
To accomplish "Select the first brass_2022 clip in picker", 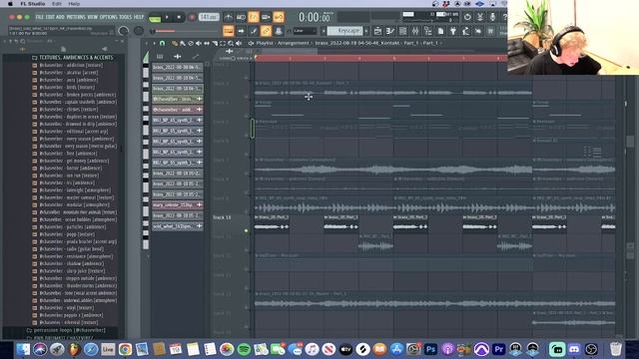I will coord(178,67).
